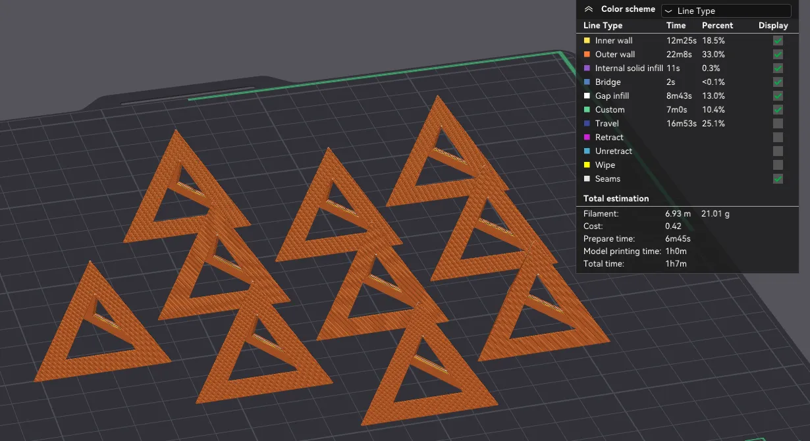Click the purple Internal solid infill swatch

(587, 68)
